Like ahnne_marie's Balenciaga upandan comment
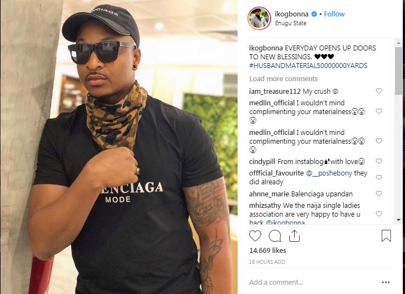 click(x=379, y=193)
